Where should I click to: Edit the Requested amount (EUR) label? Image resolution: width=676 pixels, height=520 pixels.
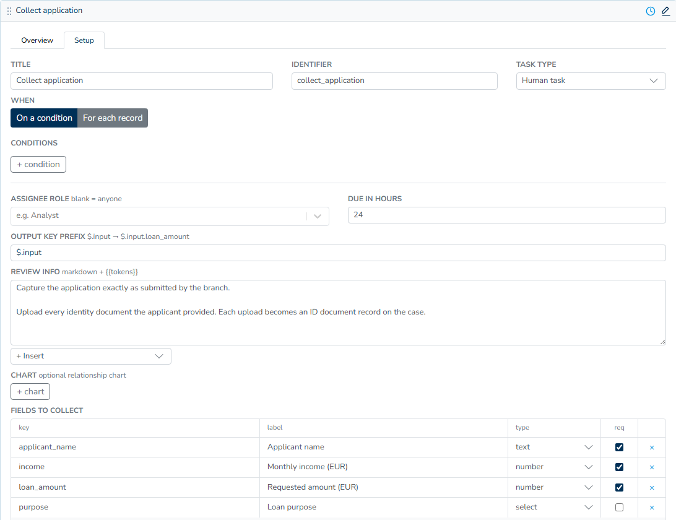(384, 487)
